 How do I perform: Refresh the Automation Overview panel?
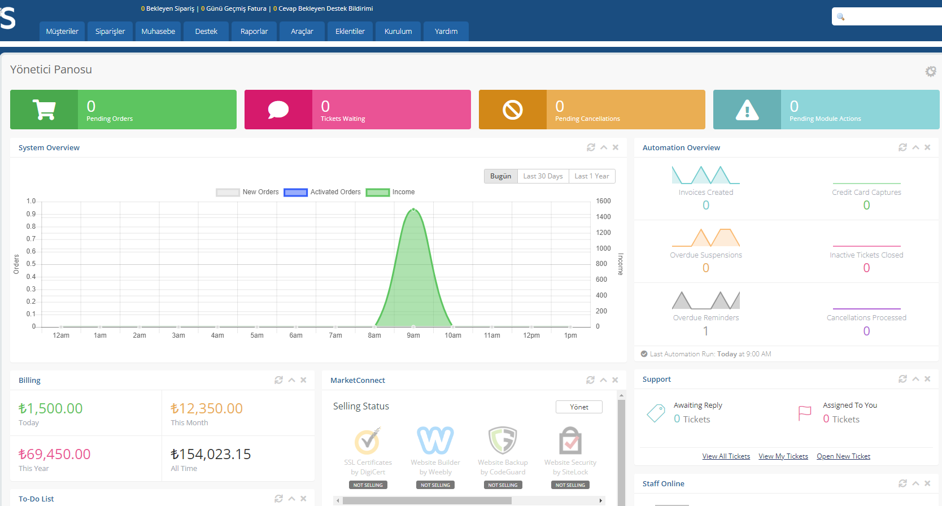902,147
